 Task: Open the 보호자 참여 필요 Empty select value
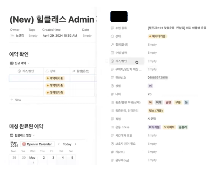coord(152,144)
